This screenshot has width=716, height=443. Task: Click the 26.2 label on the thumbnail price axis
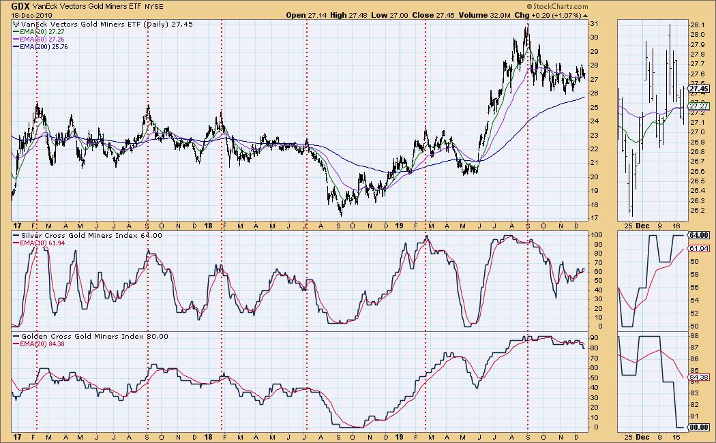click(x=696, y=211)
